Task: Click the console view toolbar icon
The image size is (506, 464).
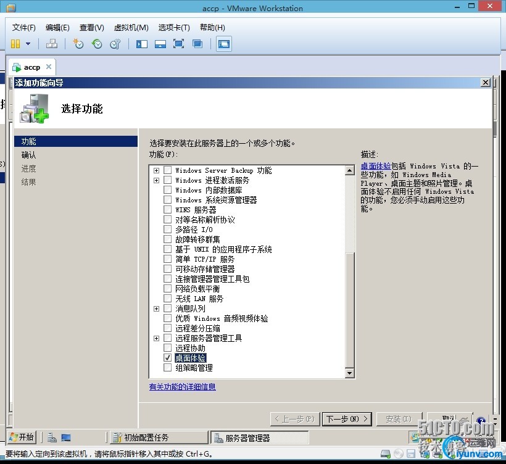Action: [x=223, y=44]
